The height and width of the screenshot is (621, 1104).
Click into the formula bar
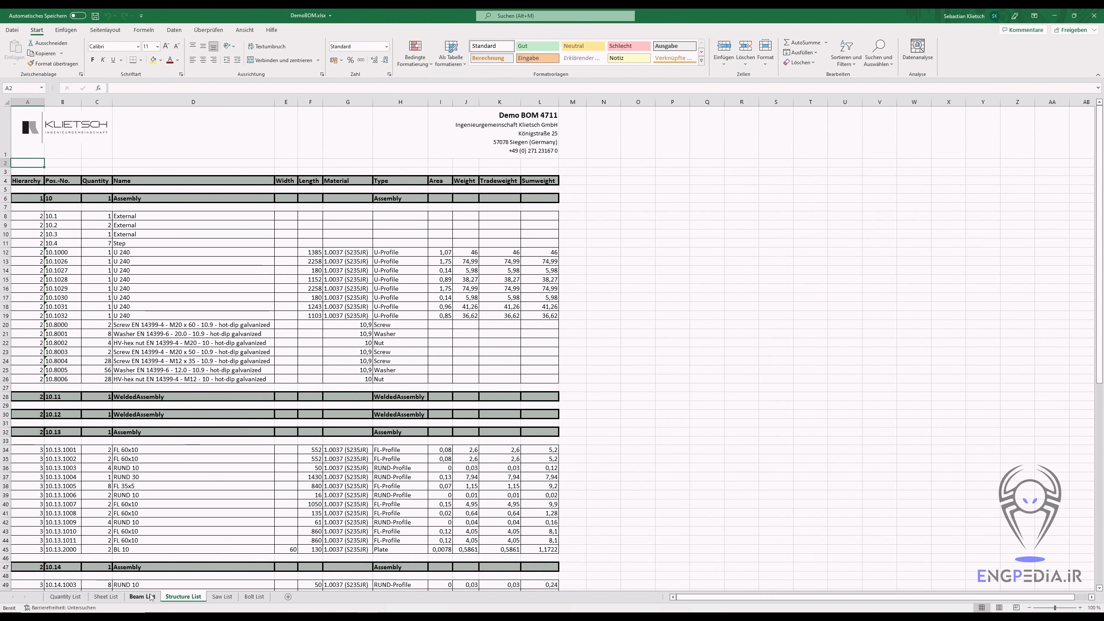pyautogui.click(x=601, y=88)
